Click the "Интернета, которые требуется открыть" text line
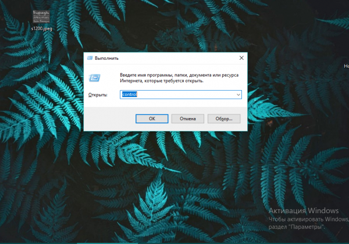The height and width of the screenshot is (244, 349). pos(162,81)
